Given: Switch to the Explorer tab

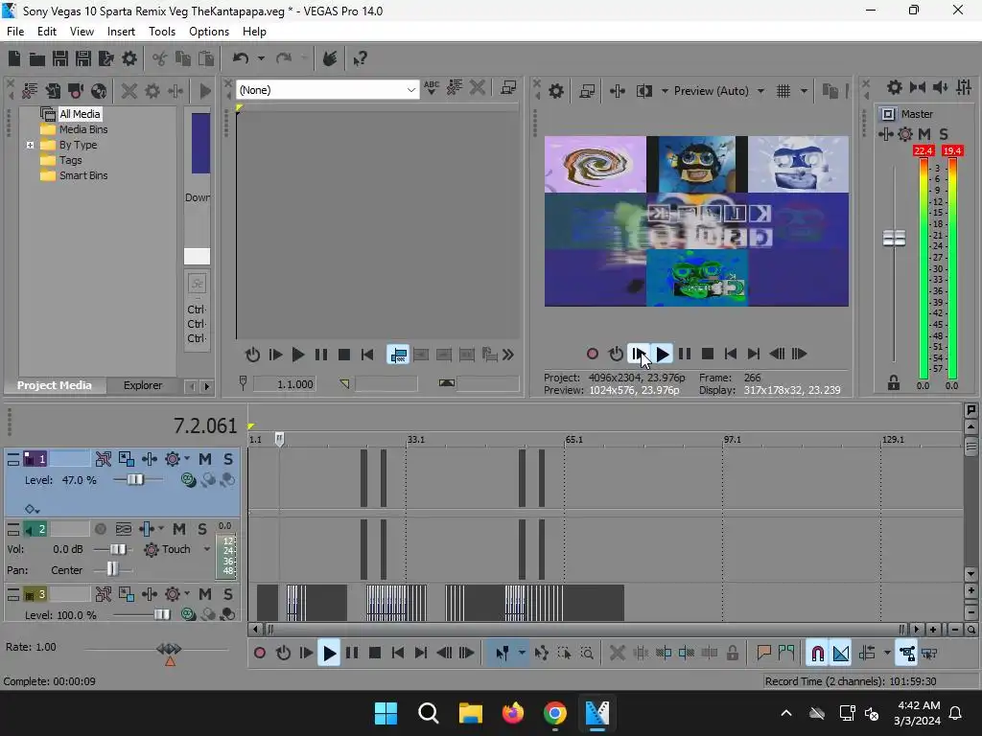Looking at the screenshot, I should pyautogui.click(x=143, y=385).
